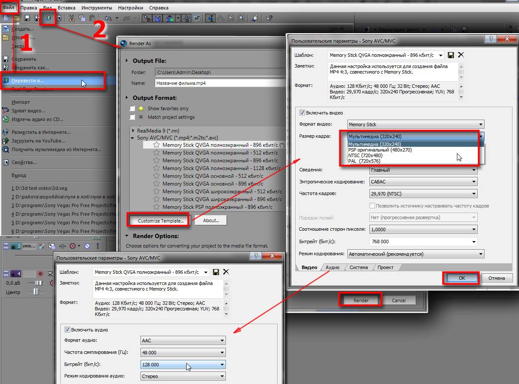The height and width of the screenshot is (384, 519).
Task: Click the Cut scissors icon in toolbar
Action: [x=72, y=18]
